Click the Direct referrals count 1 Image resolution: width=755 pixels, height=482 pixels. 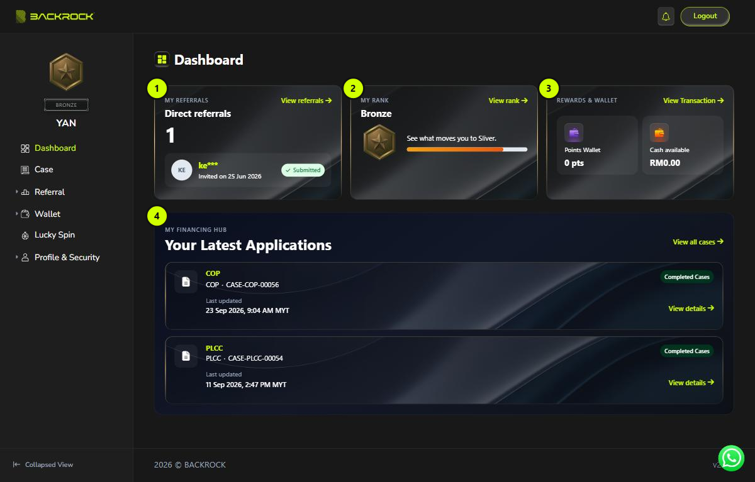tap(170, 136)
